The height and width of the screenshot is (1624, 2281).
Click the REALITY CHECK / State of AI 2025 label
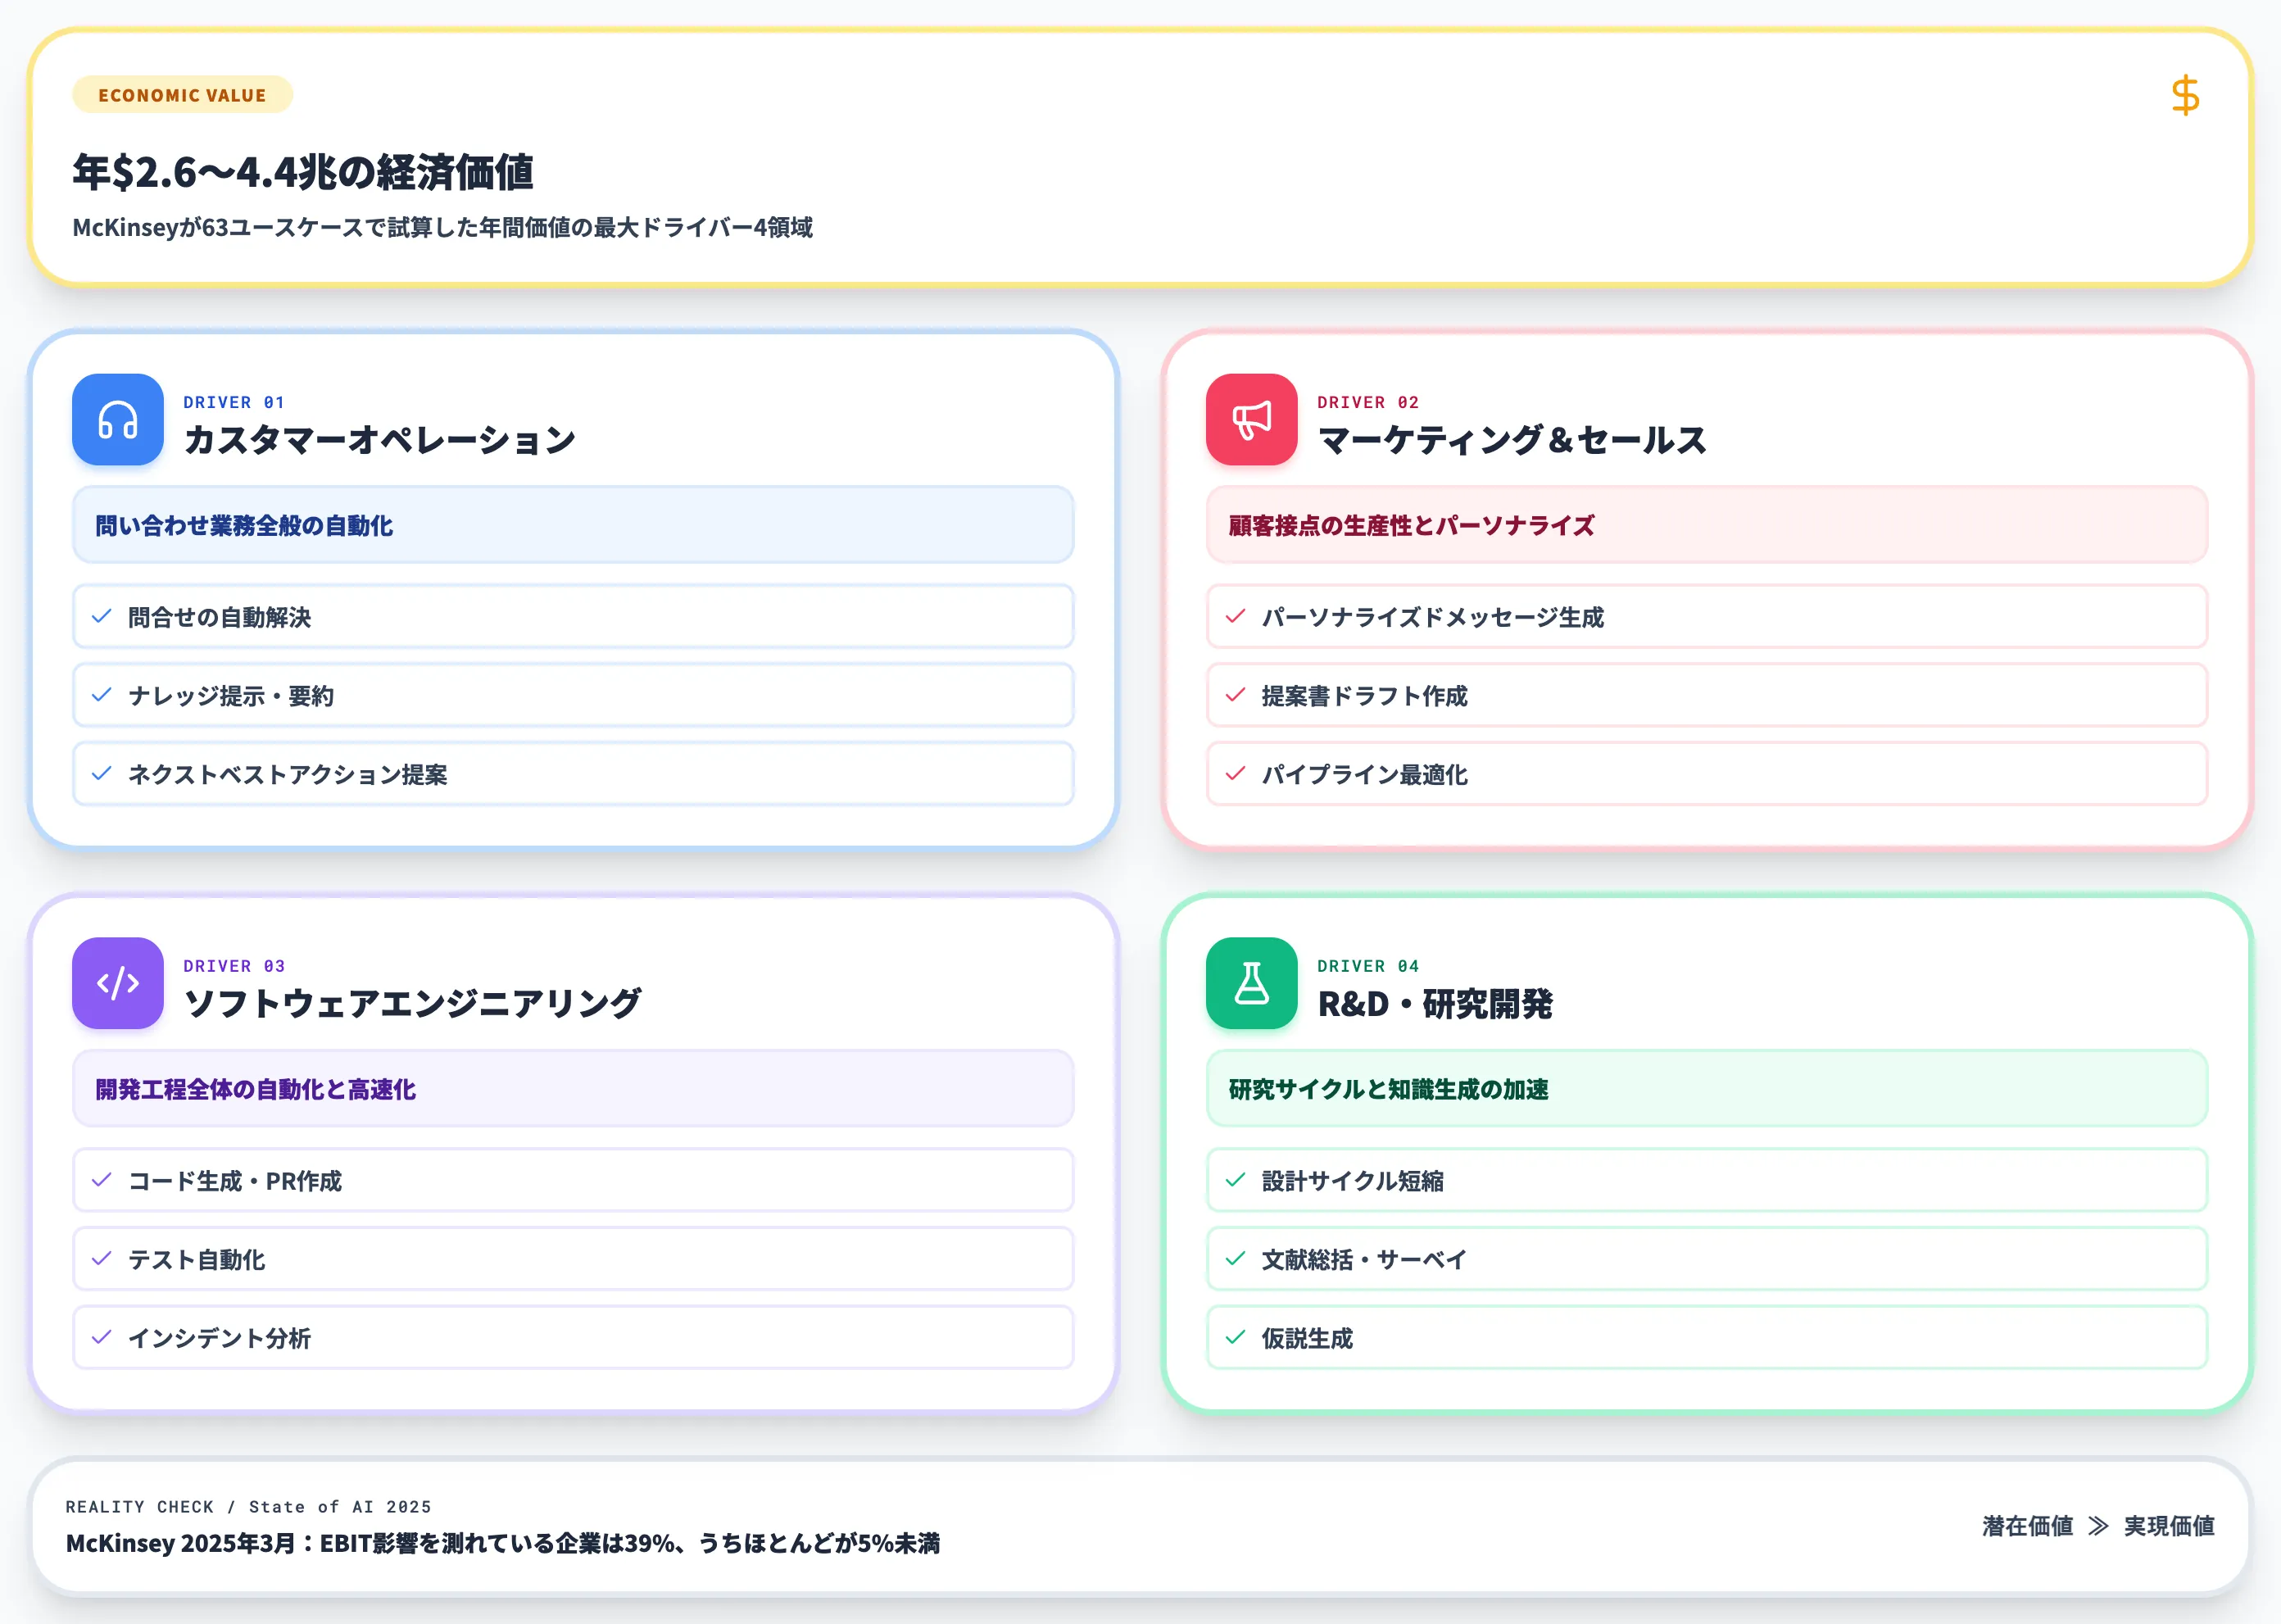(249, 1507)
